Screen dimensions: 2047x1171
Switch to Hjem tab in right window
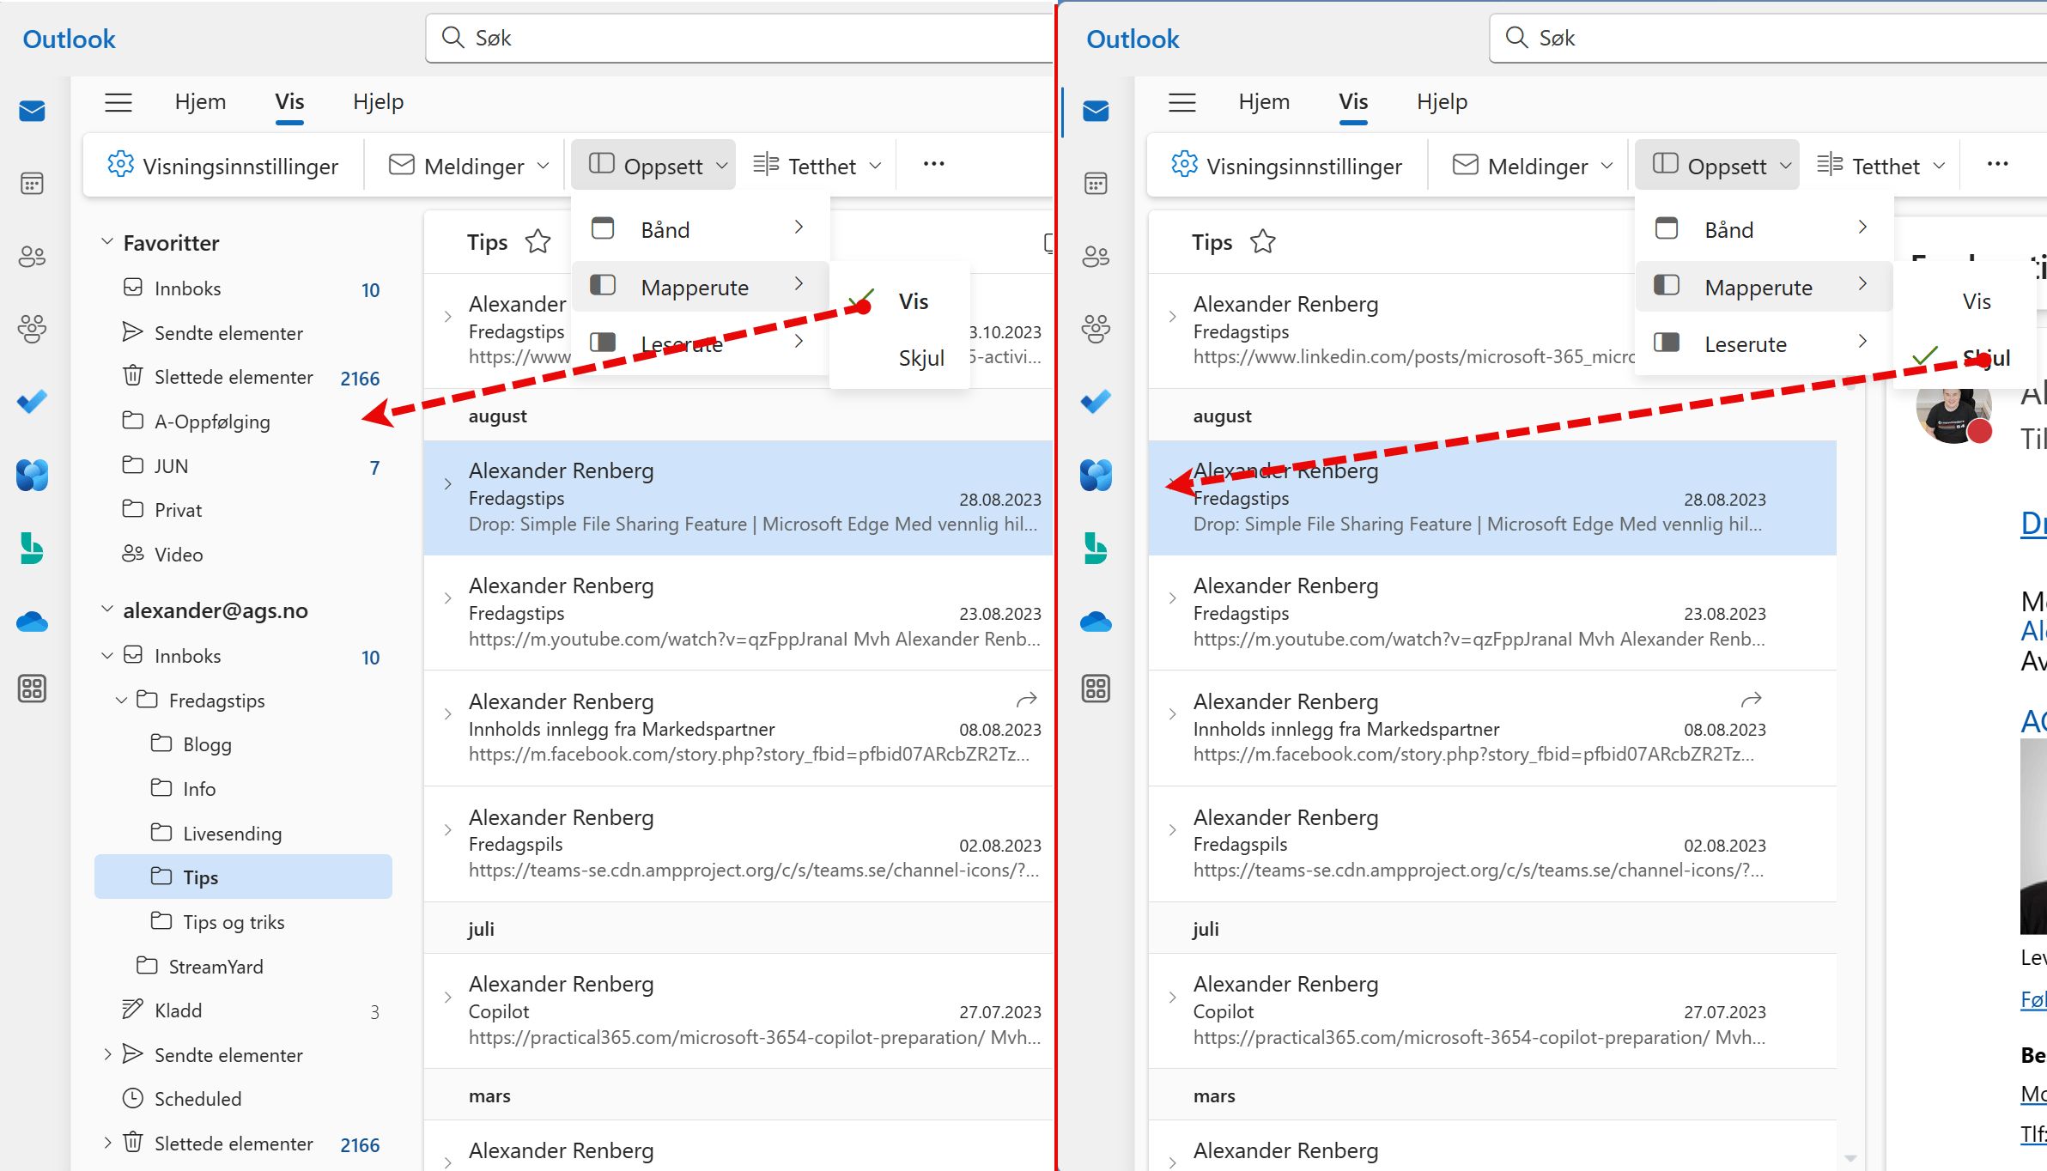click(1264, 102)
